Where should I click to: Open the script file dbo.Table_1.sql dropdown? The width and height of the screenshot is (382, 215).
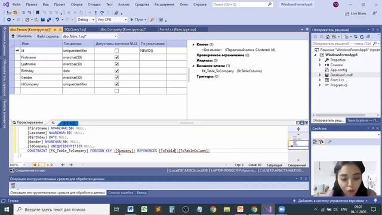90,36
